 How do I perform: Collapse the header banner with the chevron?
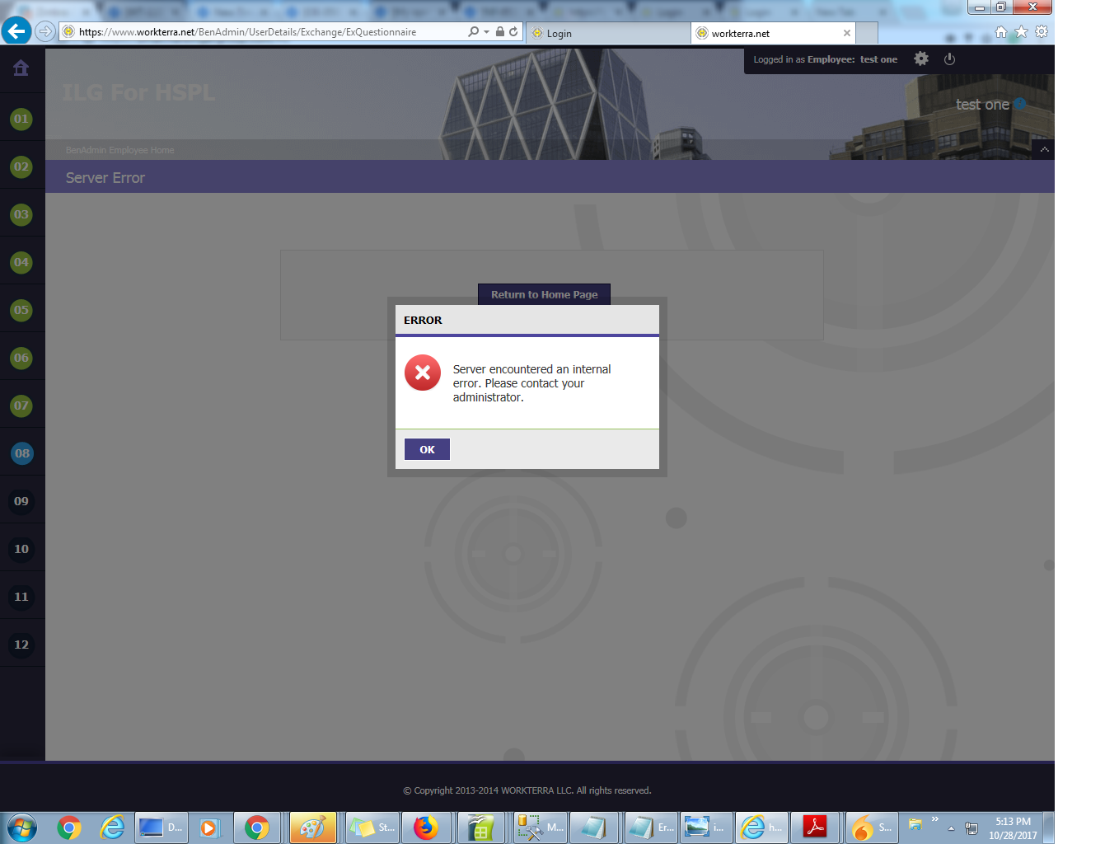(x=1044, y=149)
